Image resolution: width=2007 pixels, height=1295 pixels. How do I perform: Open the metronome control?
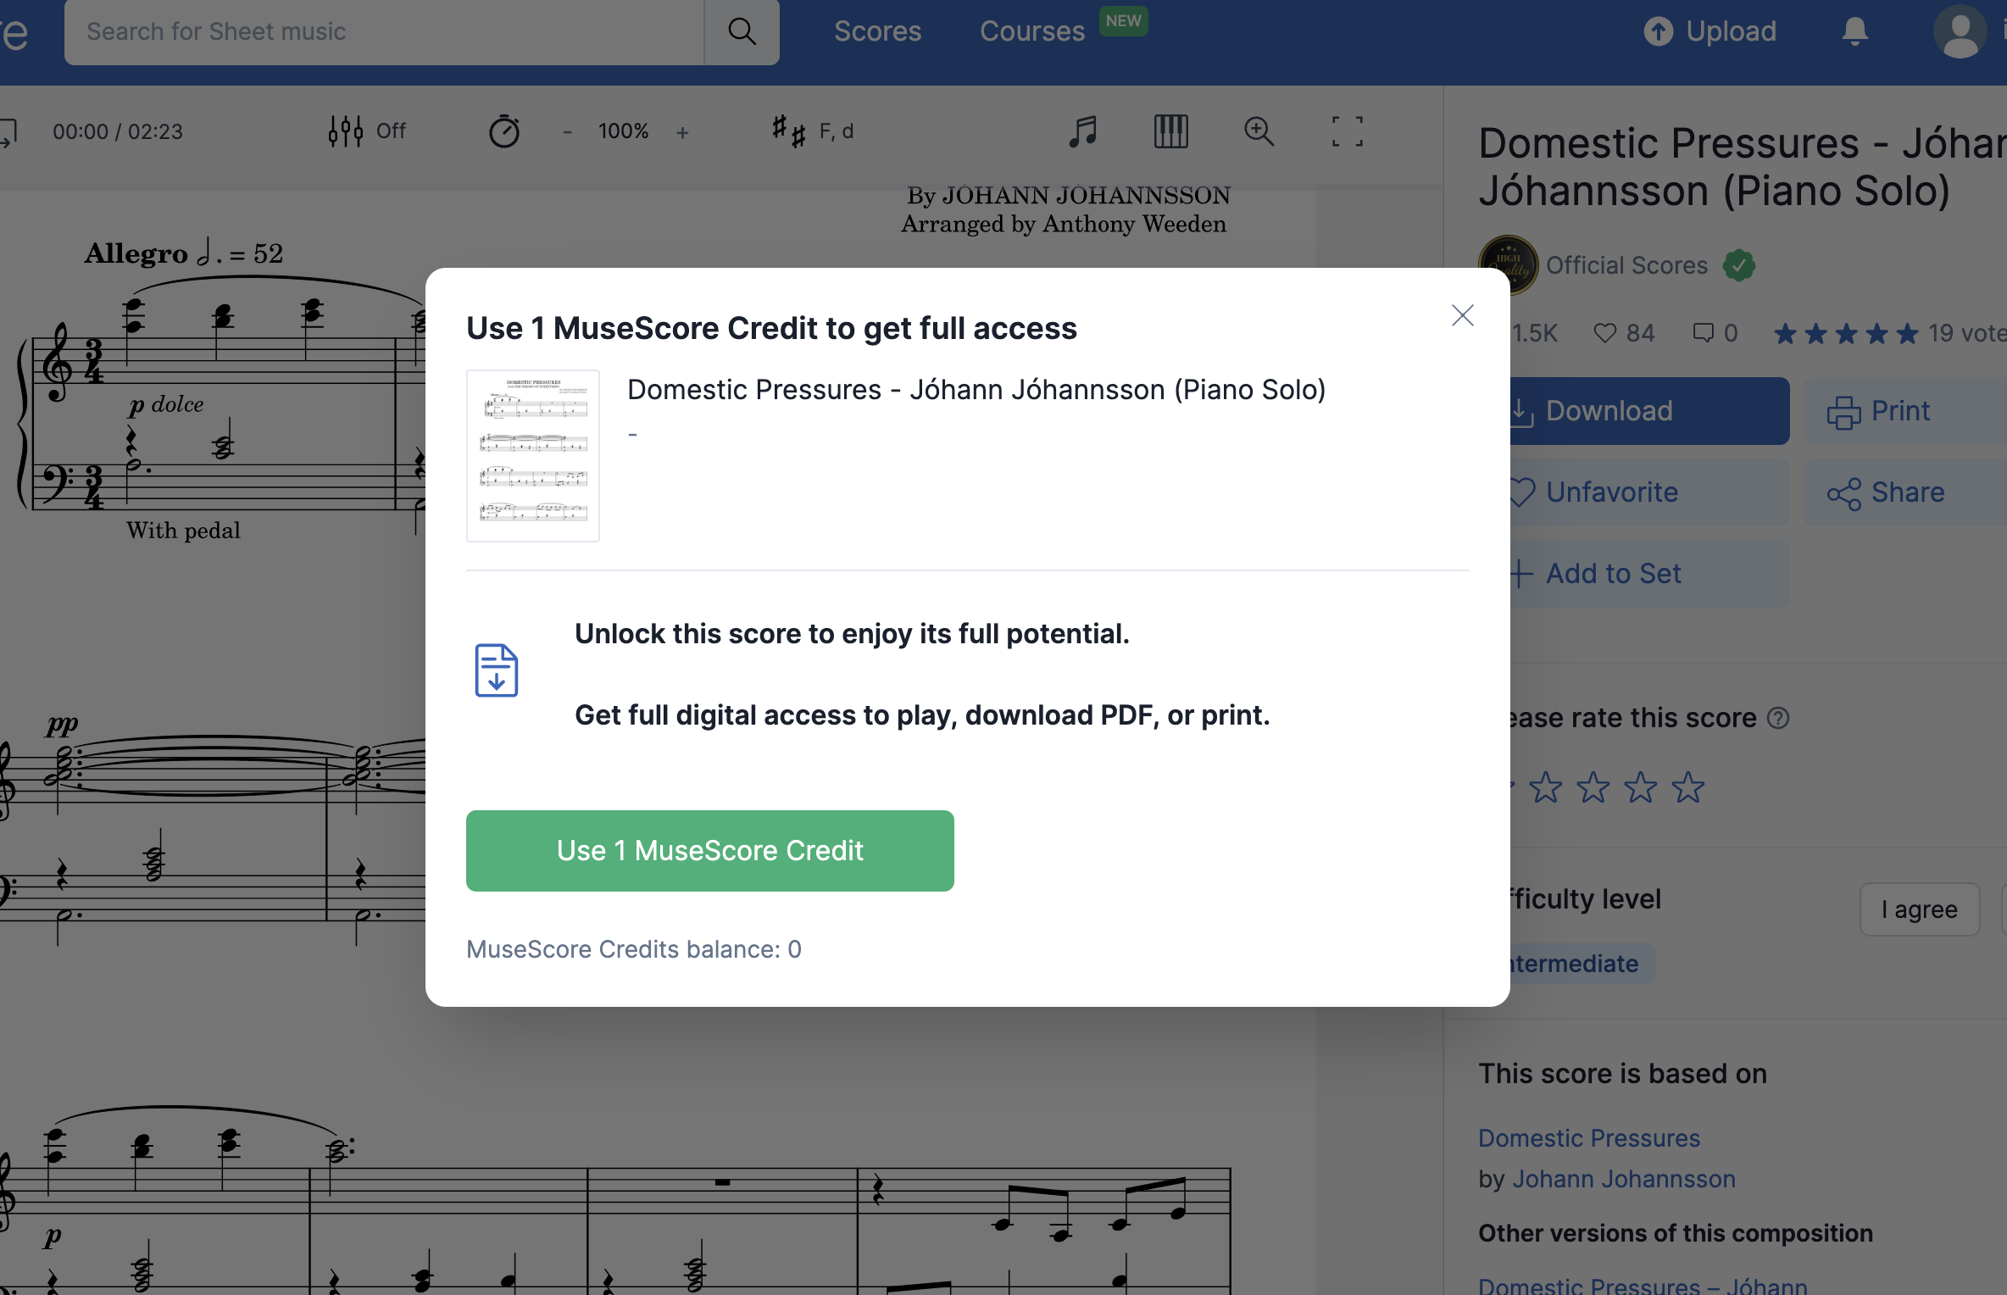(504, 131)
